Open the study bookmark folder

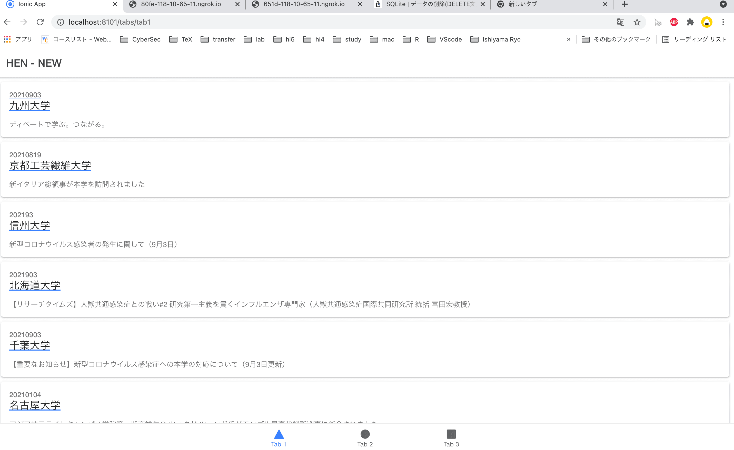coord(347,39)
